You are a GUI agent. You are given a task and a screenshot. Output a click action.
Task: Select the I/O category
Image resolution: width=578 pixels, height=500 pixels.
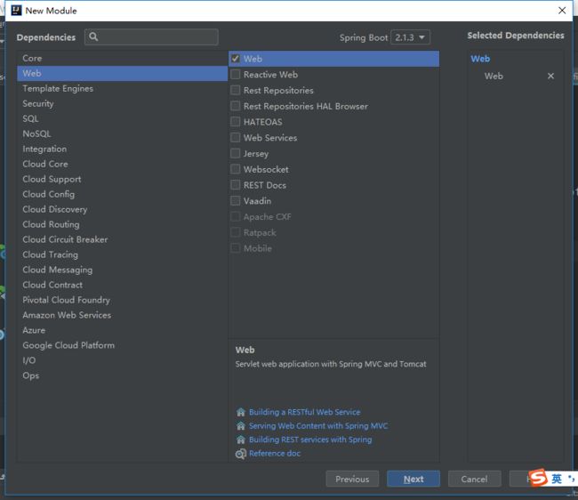[122, 360]
